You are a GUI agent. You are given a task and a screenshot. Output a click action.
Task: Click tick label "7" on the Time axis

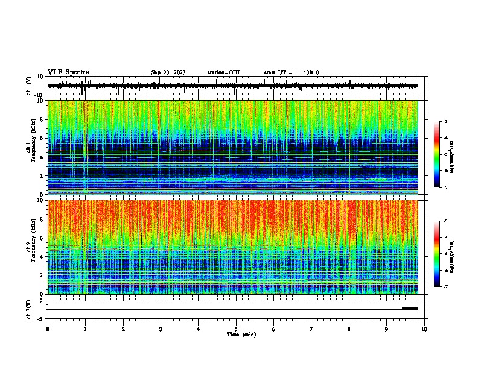(x=311, y=329)
